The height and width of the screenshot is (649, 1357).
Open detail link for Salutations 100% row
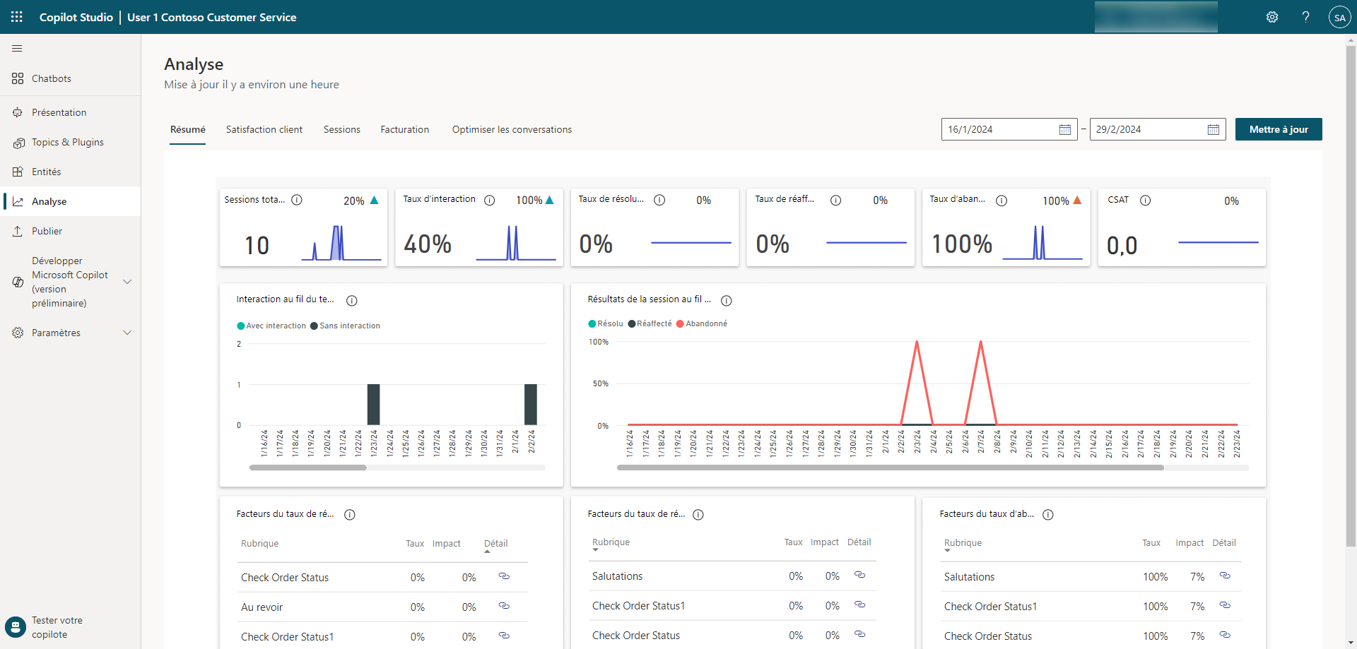[1225, 576]
